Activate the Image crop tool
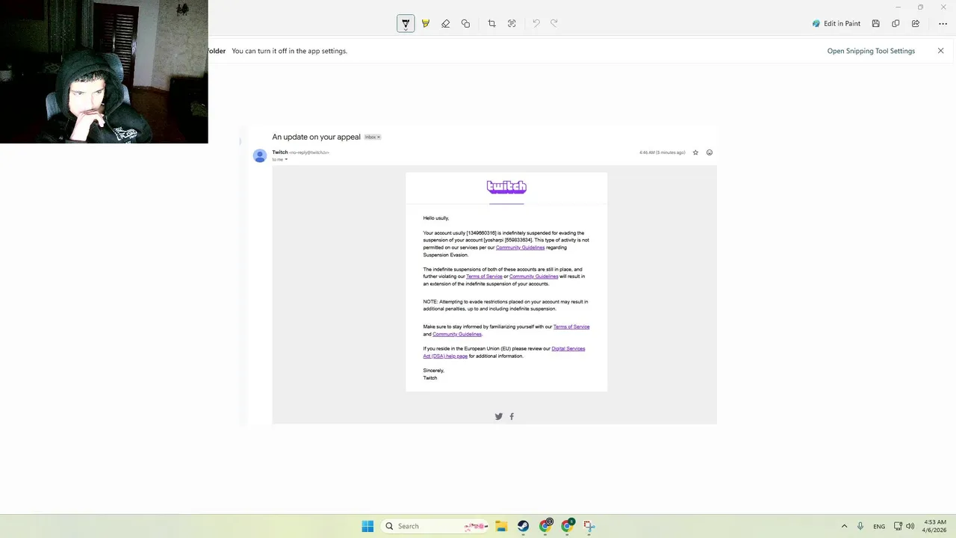The width and height of the screenshot is (956, 538). tap(491, 23)
